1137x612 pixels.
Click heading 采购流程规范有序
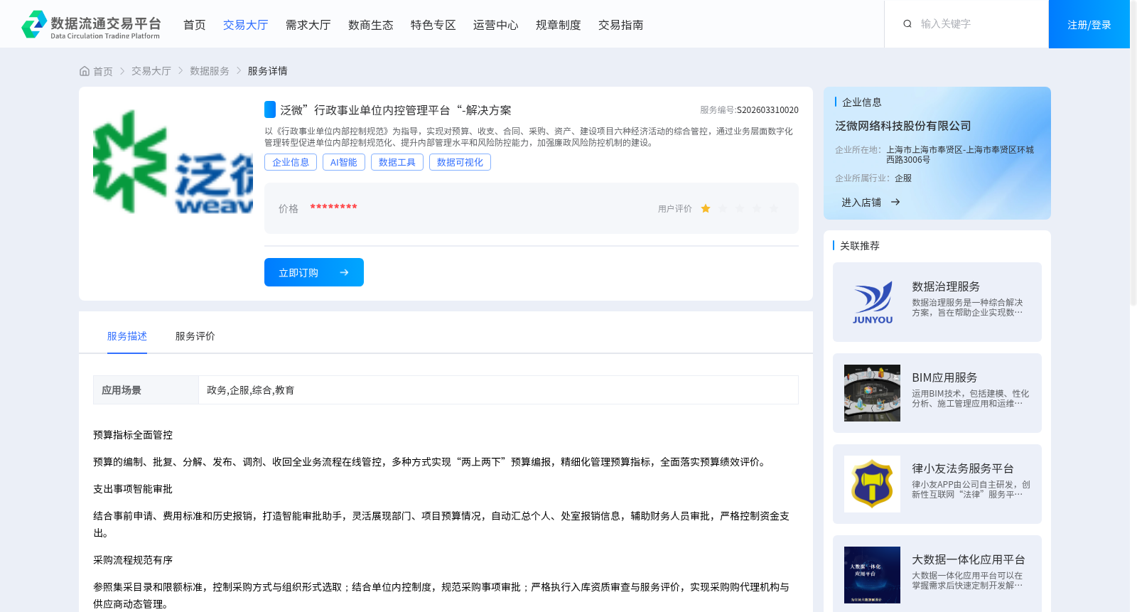coord(133,560)
